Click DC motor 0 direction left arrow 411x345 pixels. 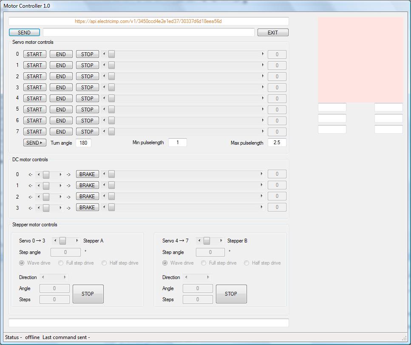pos(39,174)
